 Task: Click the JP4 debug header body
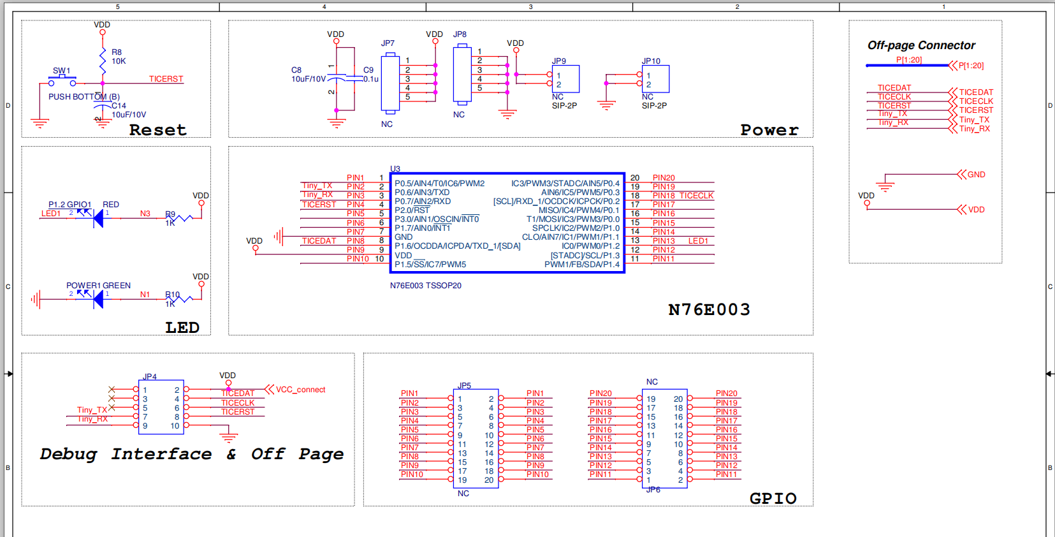tap(161, 408)
